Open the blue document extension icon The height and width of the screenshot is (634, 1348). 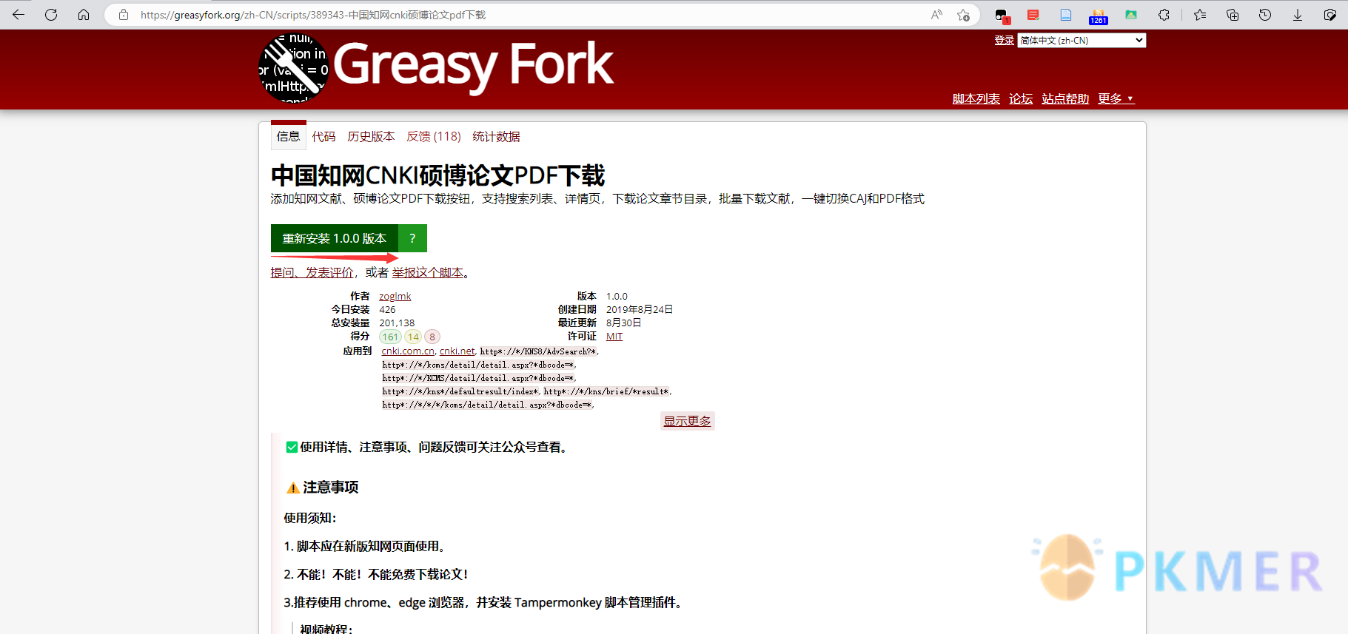tap(1066, 15)
